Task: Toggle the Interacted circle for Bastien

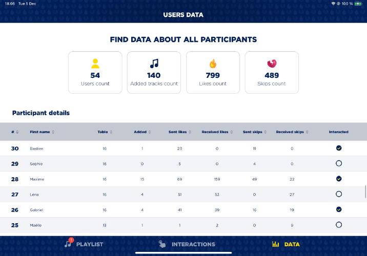Action: point(339,148)
